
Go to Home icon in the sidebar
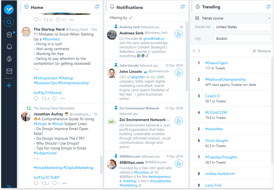9,35
